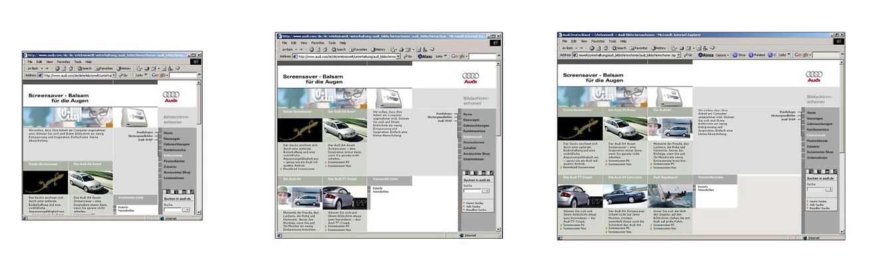Open Search in the middle window toolbar
Viewport: 874px width, 278px height.
tap(339, 49)
